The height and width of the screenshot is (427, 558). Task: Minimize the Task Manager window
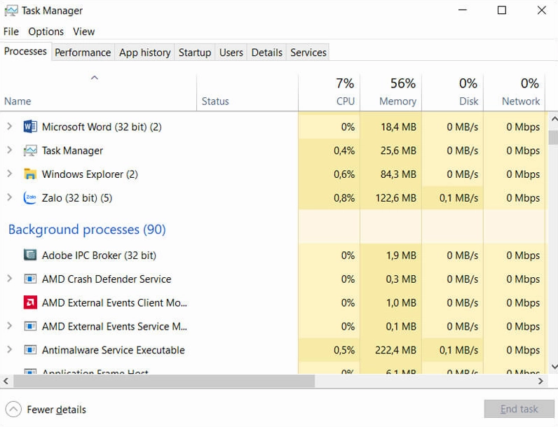[x=462, y=10]
